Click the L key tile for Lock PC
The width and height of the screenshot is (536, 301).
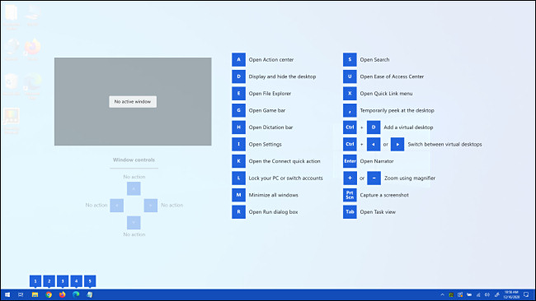tap(238, 178)
